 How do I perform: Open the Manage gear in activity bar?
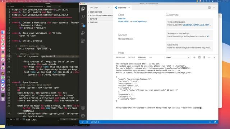(x=83, y=116)
